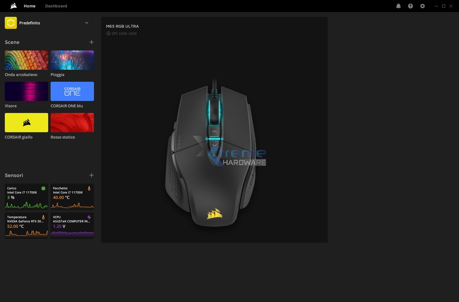The height and width of the screenshot is (302, 459).
Task: Add a new sensor with plus icon
Action: click(92, 175)
